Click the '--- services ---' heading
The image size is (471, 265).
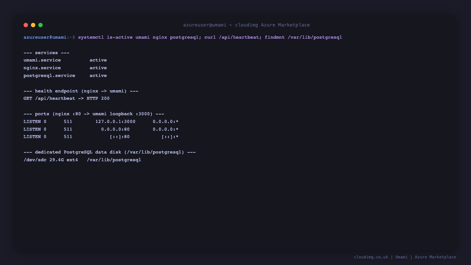46,53
